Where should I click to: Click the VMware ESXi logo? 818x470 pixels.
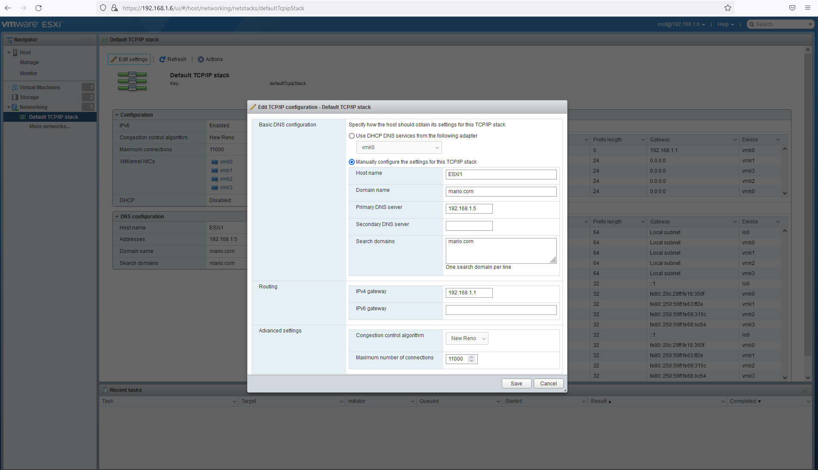click(x=32, y=24)
